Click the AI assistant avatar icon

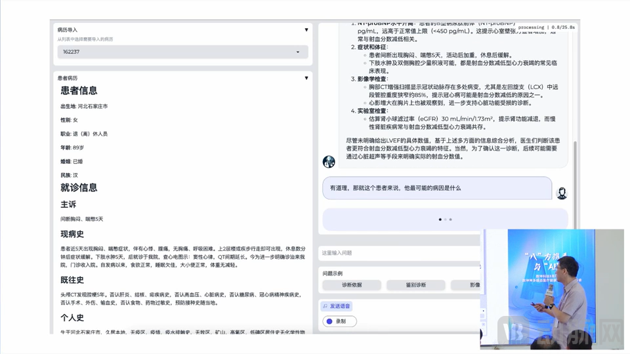329,161
